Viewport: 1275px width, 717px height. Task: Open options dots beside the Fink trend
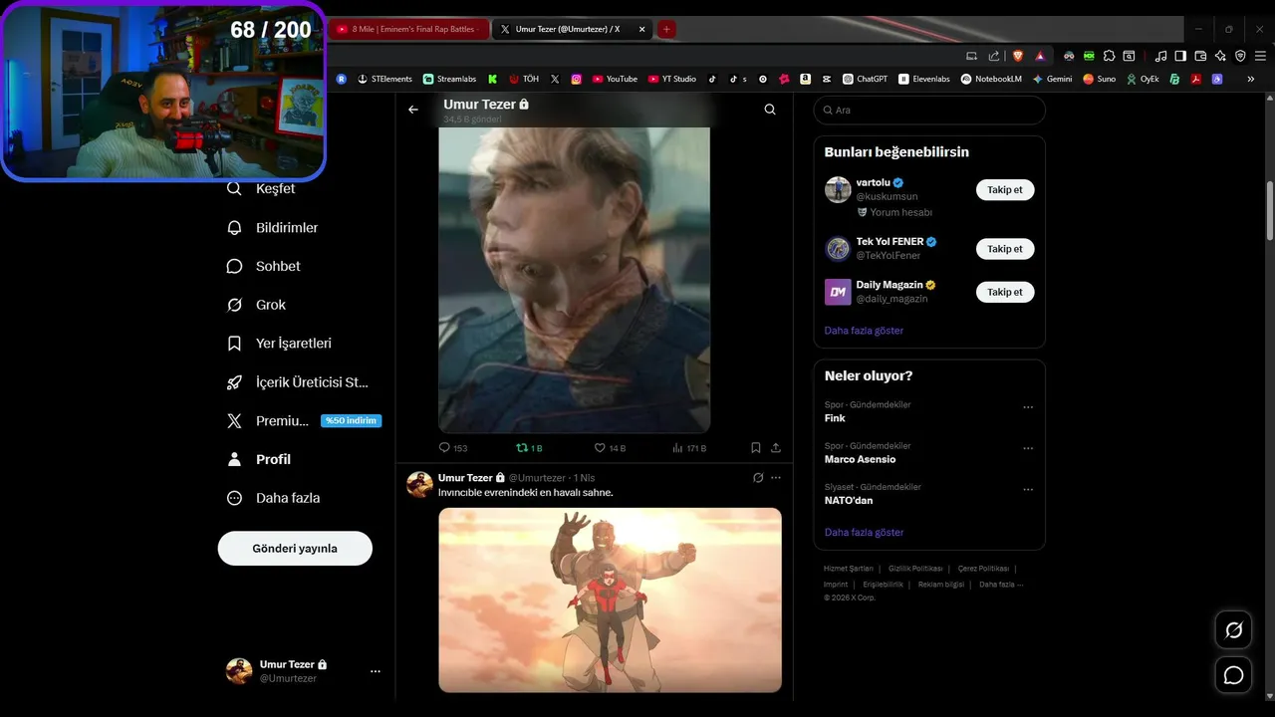pyautogui.click(x=1028, y=407)
